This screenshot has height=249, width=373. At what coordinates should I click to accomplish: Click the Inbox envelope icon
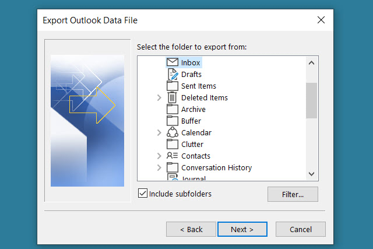pyautogui.click(x=172, y=62)
